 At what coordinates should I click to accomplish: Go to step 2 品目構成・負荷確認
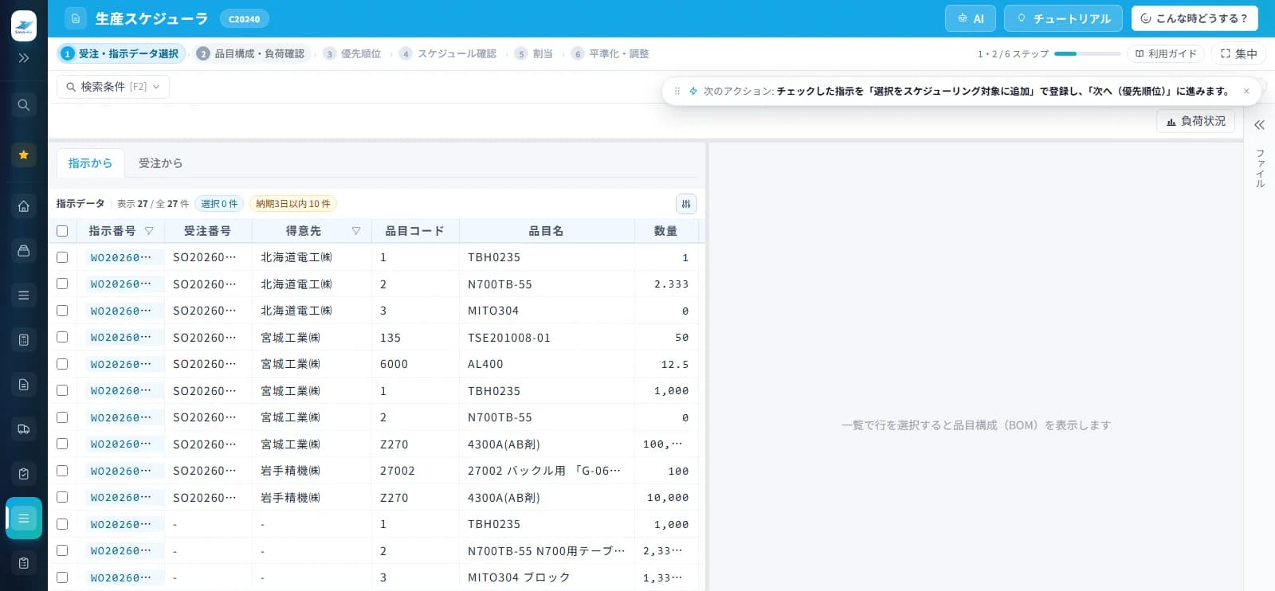251,53
